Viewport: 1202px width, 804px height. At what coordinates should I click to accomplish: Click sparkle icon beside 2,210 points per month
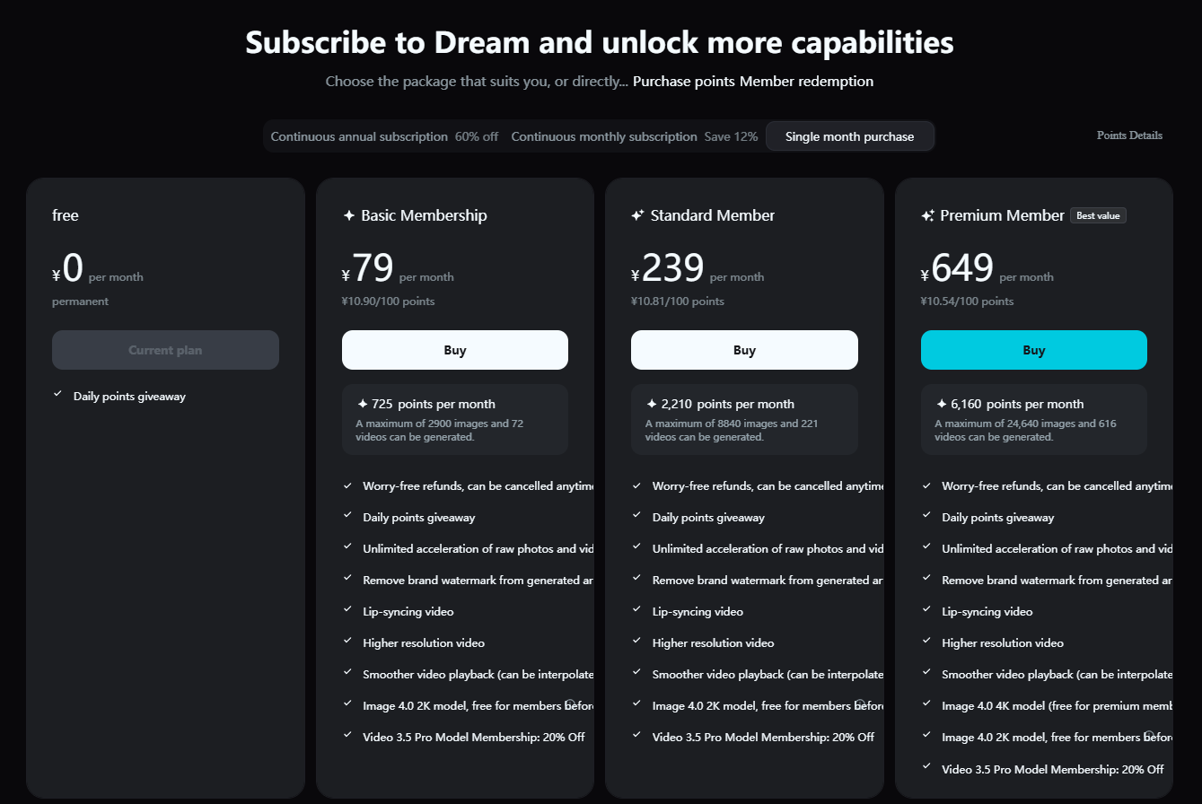point(652,404)
